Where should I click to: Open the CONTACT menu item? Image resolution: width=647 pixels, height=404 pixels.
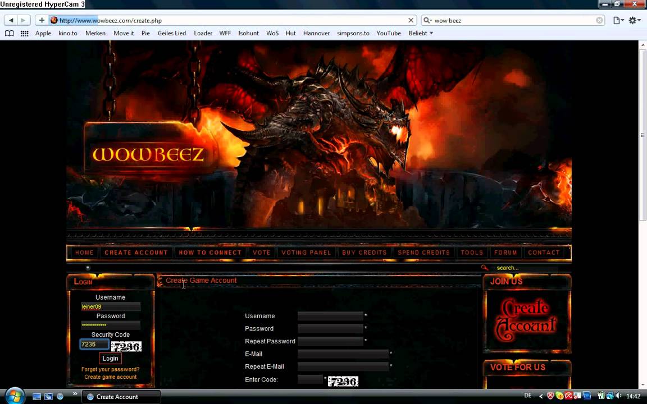click(x=544, y=252)
